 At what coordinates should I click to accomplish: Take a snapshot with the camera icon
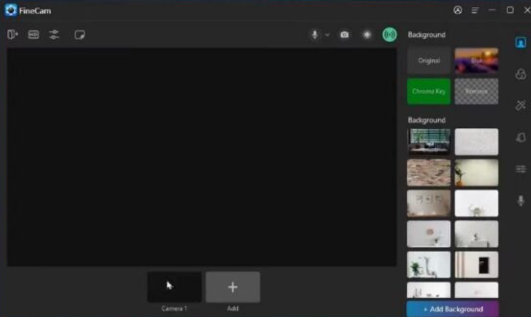[x=345, y=34]
